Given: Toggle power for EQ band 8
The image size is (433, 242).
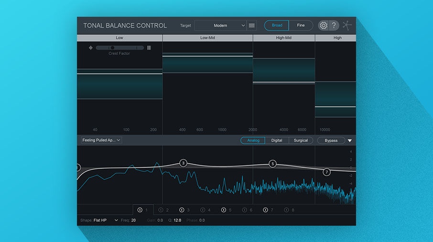Looking at the screenshot, I should tap(286, 210).
